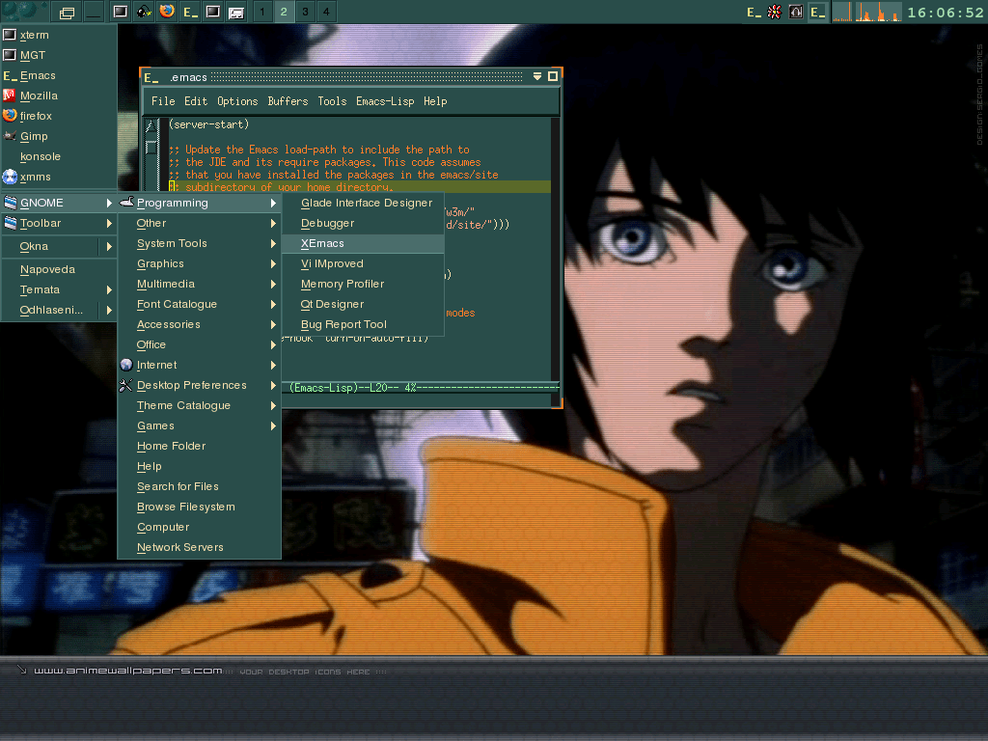
Task: Roll up the .emacs window with arrow button
Action: [x=536, y=76]
